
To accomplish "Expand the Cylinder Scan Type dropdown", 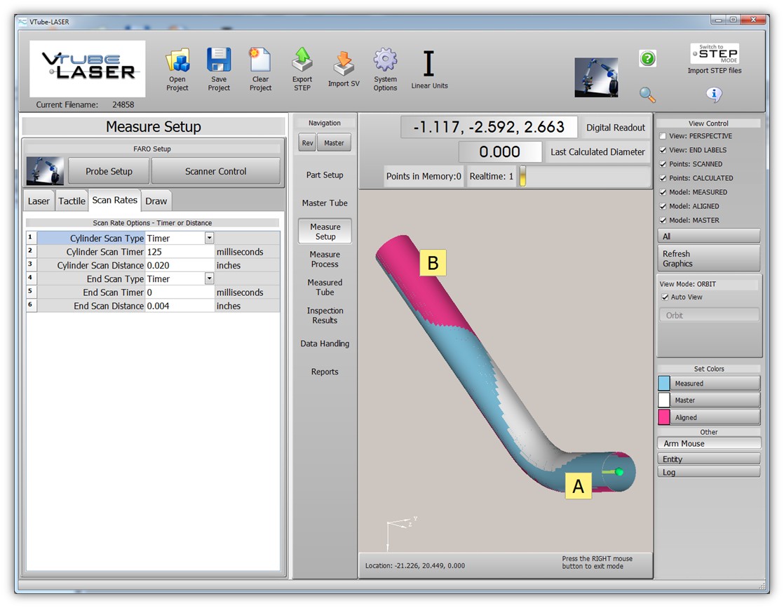I will (209, 238).
